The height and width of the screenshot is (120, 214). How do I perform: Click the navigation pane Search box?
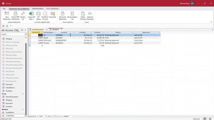coord(13,34)
